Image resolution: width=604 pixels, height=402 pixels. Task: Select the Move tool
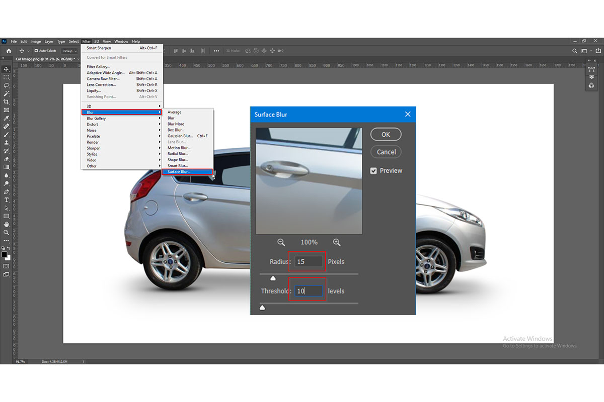pos(6,70)
